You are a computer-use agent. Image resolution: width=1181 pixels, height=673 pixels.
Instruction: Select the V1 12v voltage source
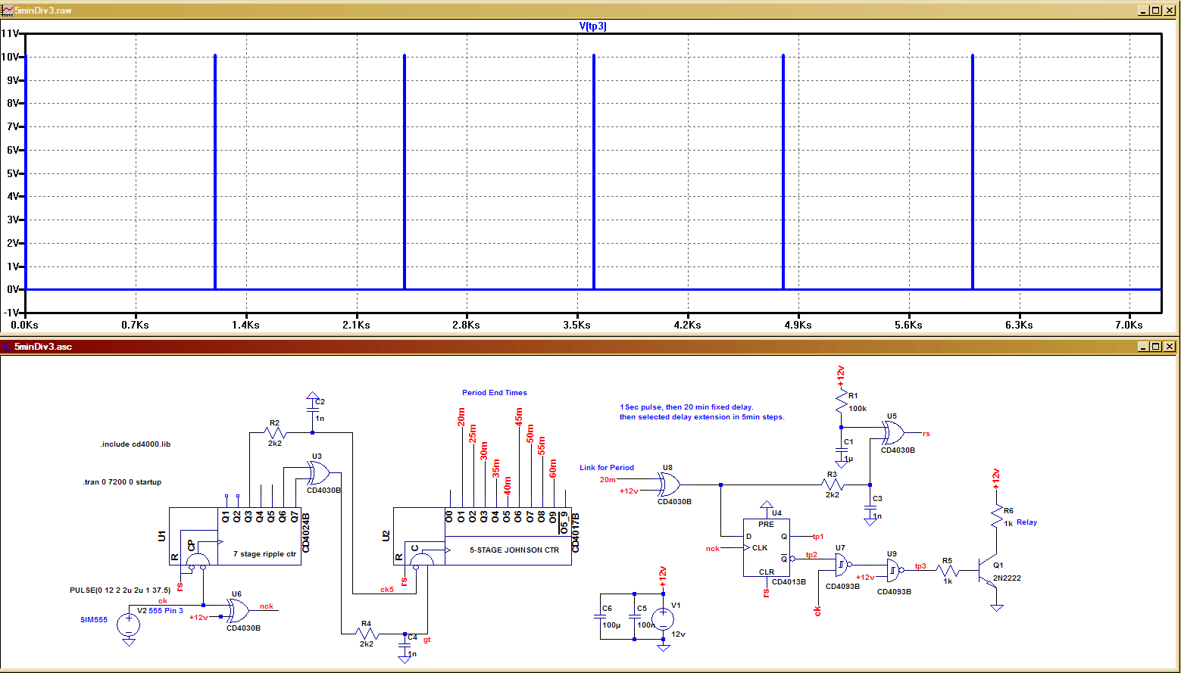pos(663,619)
